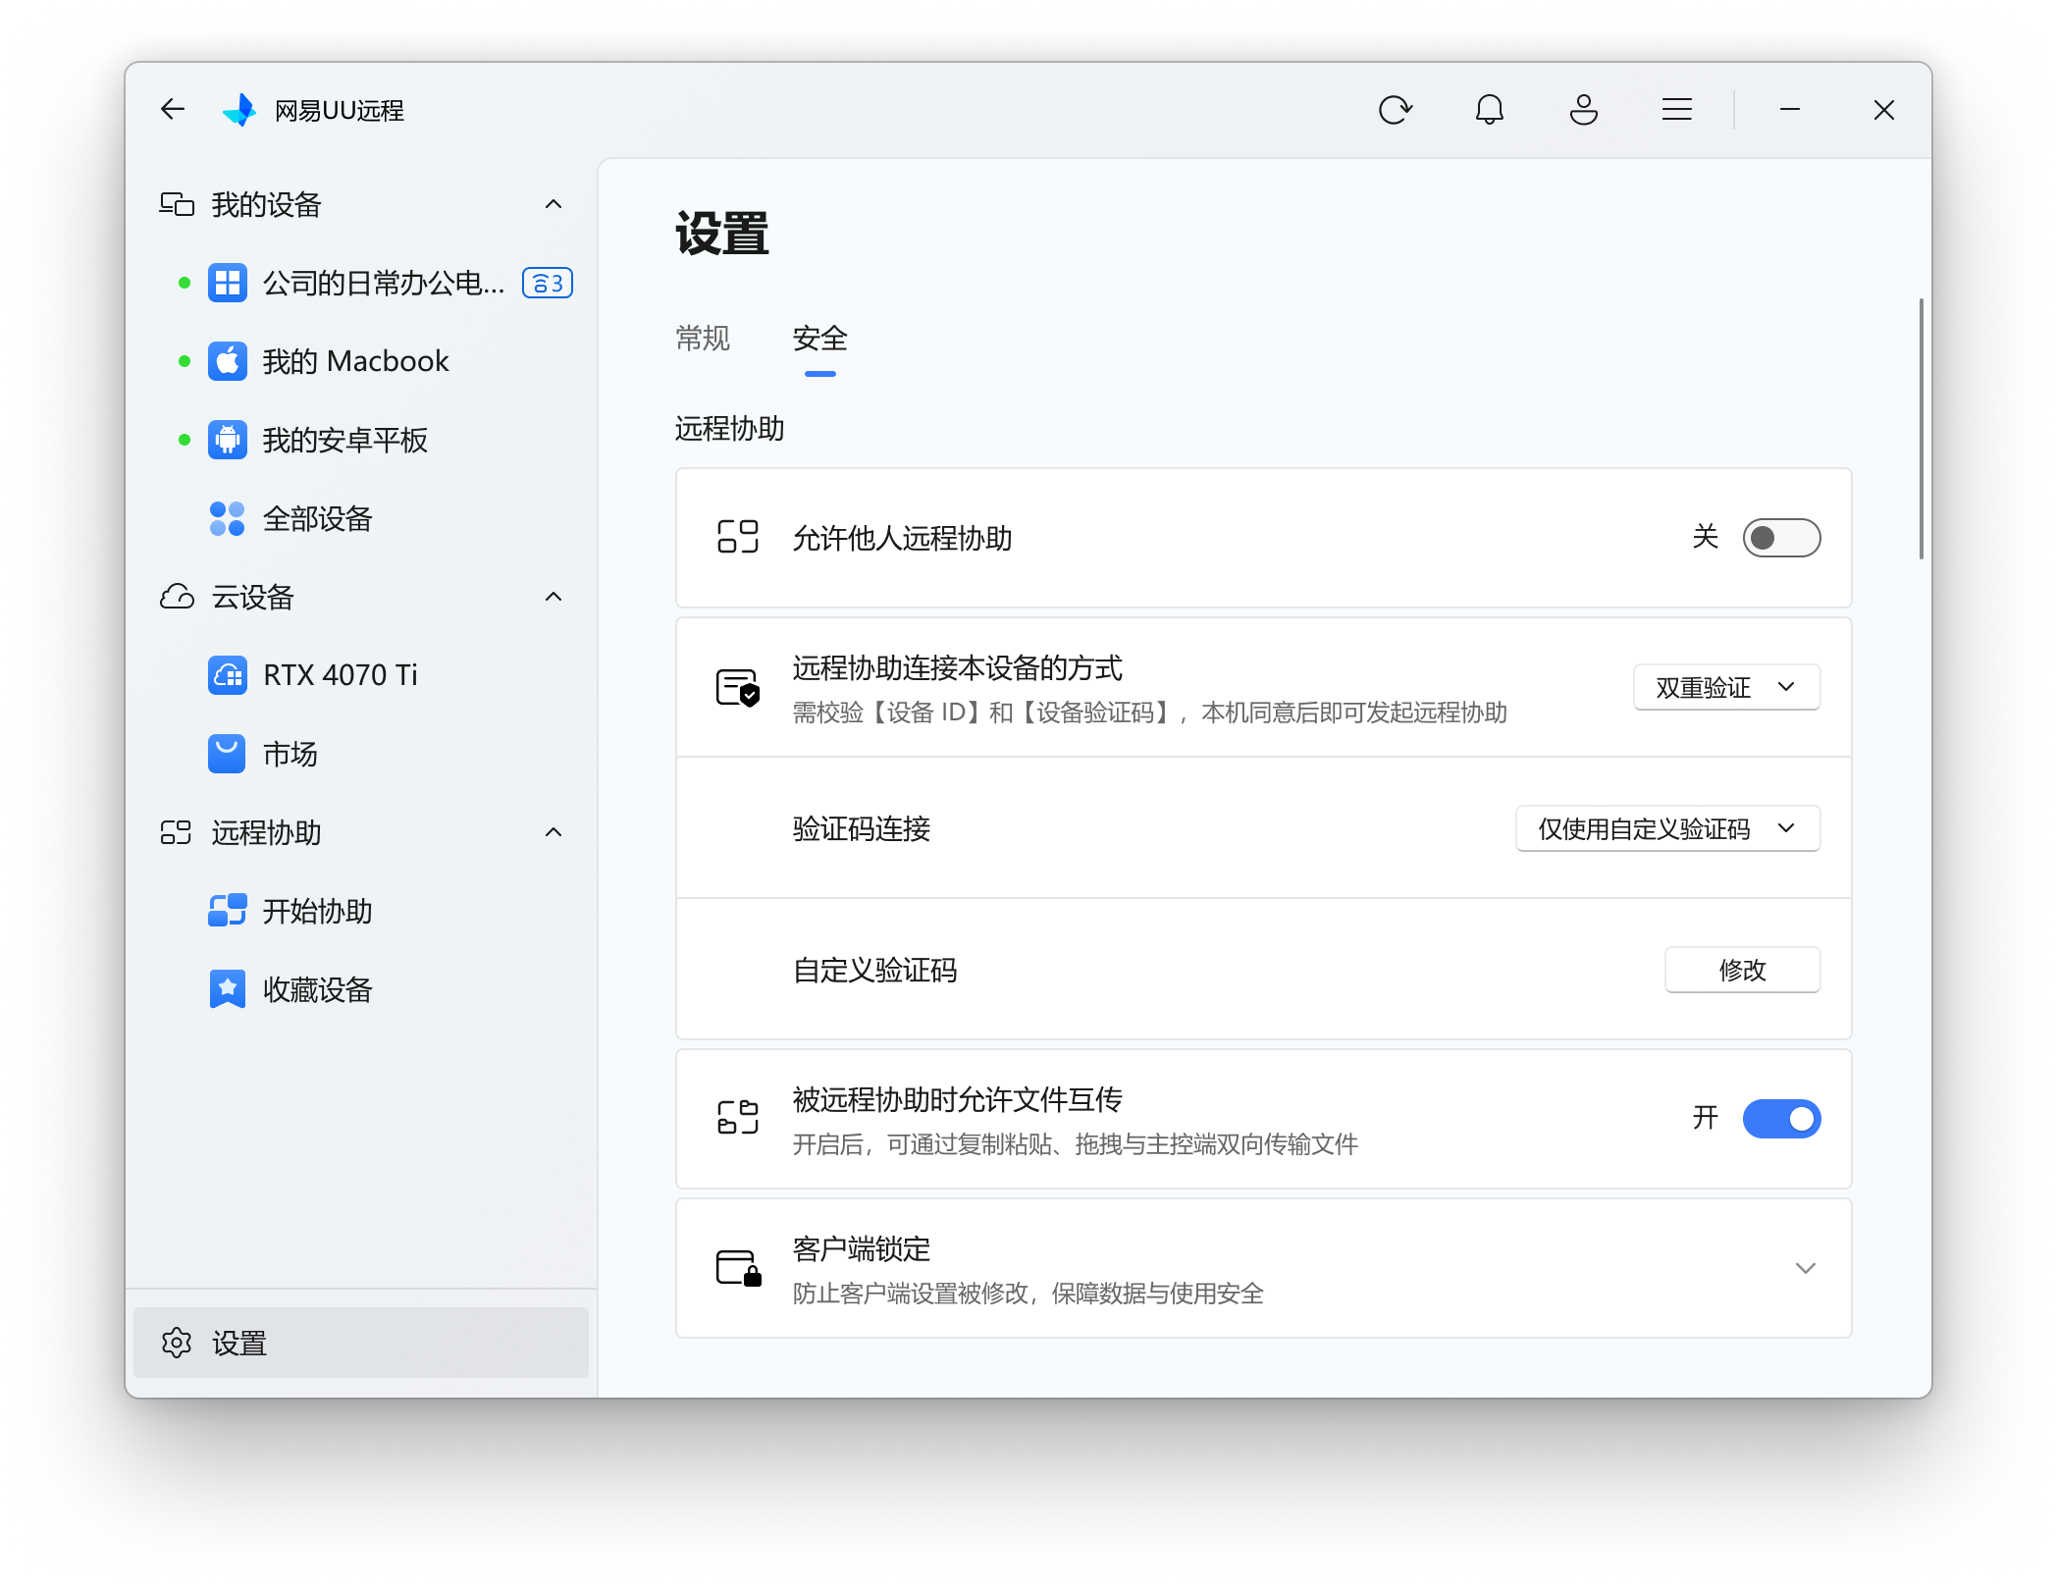Minimize the 网易UU远程 window

tap(1789, 109)
